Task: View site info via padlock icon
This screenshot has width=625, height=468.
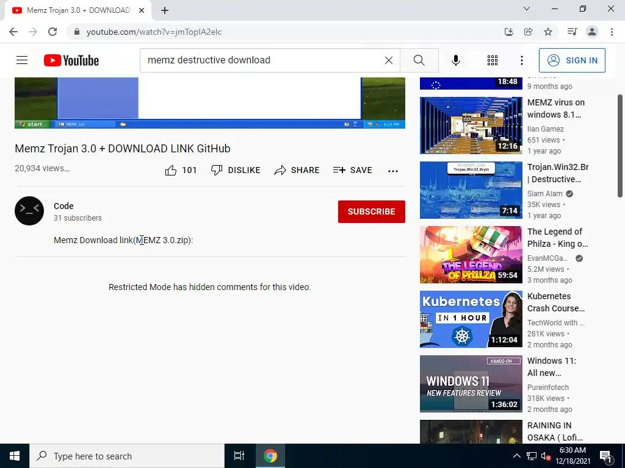Action: 77,32
